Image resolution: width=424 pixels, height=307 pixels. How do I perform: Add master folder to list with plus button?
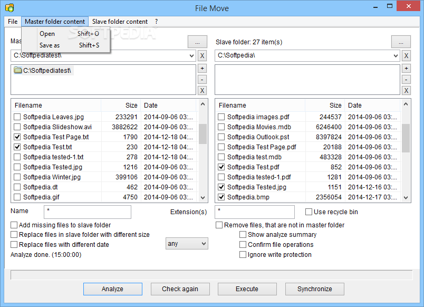pos(202,69)
